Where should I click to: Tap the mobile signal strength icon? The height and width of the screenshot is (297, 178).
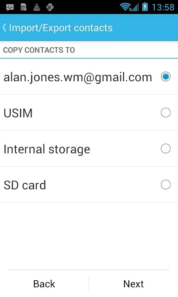pos(134,7)
